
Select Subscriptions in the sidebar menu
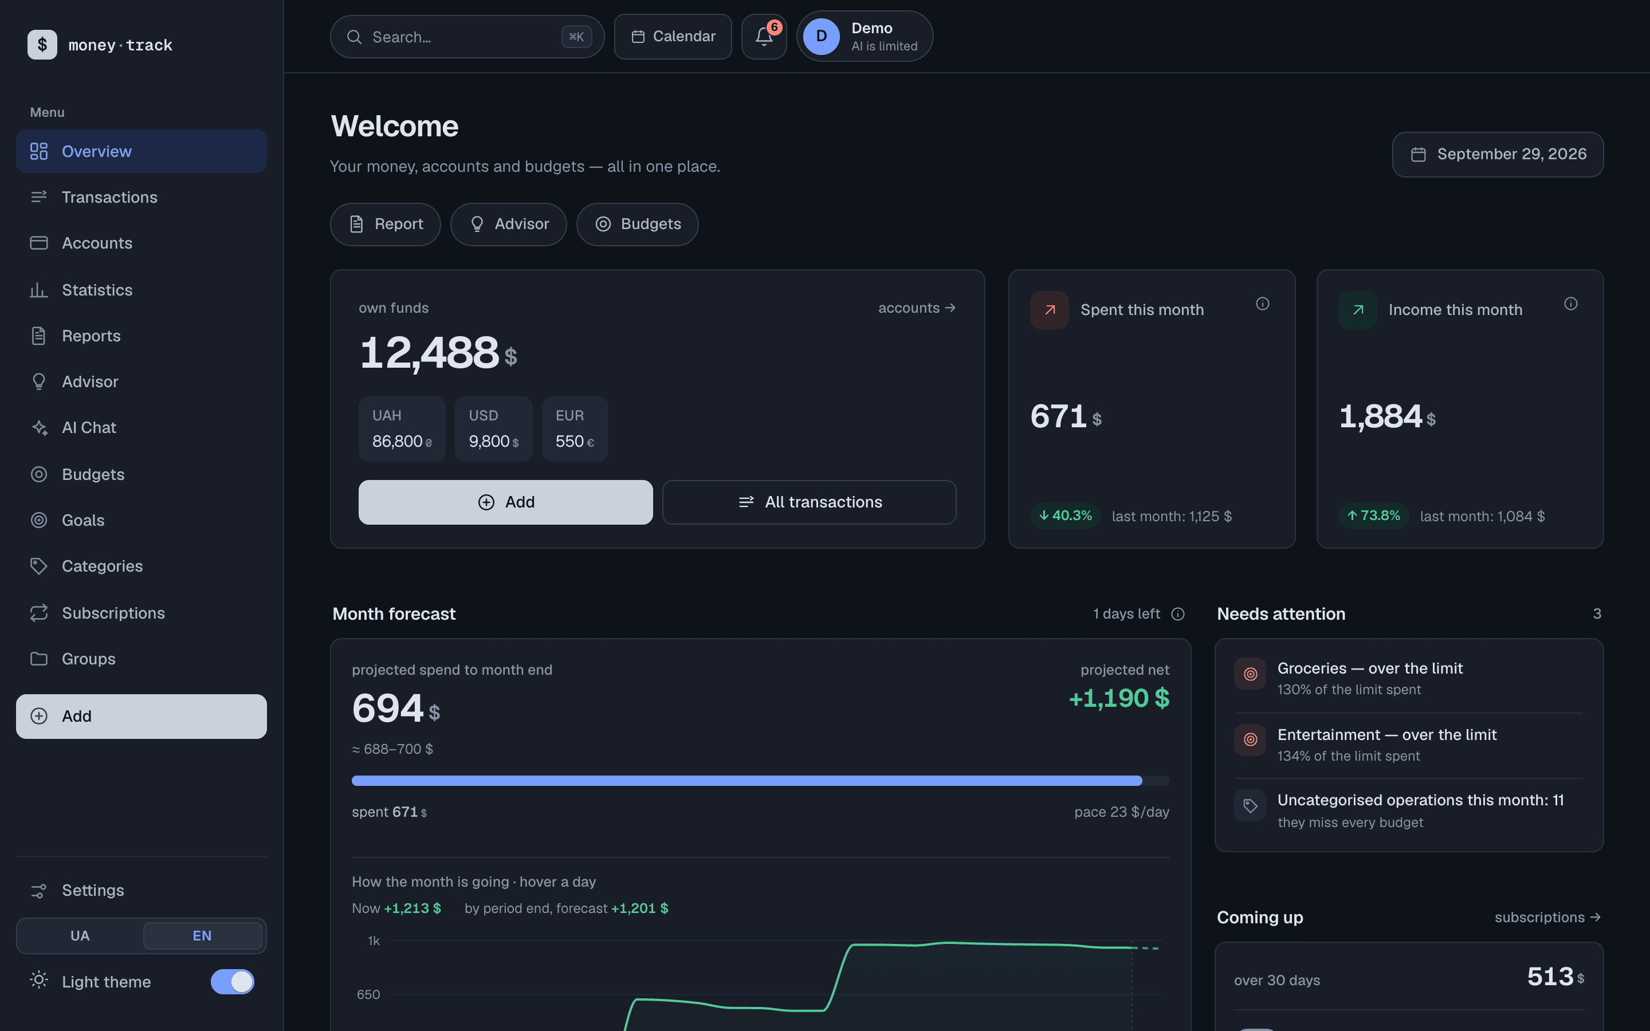141,612
